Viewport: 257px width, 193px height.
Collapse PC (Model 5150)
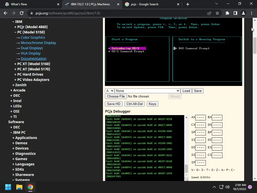pos(30,32)
